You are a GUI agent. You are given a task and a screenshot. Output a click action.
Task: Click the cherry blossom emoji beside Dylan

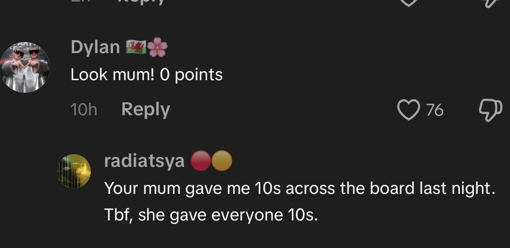(x=157, y=48)
